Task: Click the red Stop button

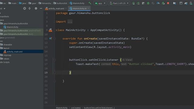Action: point(168,3)
